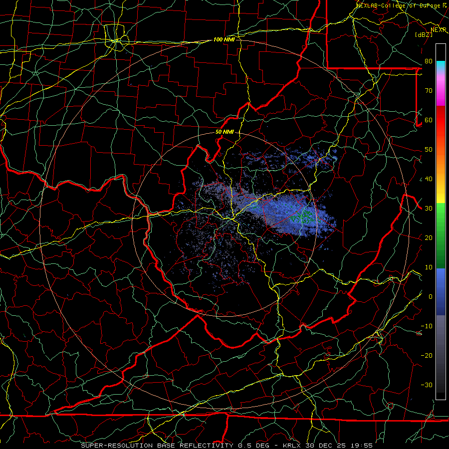Click the green band of the color scale

click(441, 235)
